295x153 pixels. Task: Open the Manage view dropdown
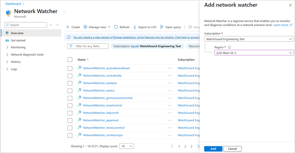pos(97,27)
